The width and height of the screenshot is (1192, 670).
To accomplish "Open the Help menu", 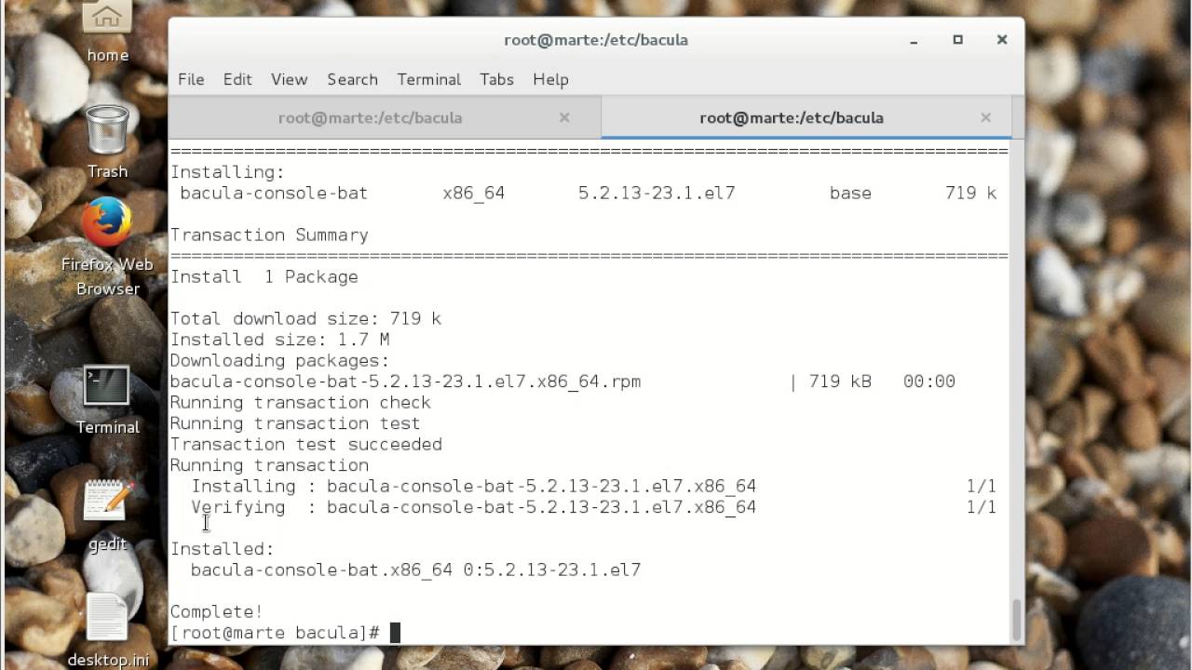I will [x=550, y=79].
